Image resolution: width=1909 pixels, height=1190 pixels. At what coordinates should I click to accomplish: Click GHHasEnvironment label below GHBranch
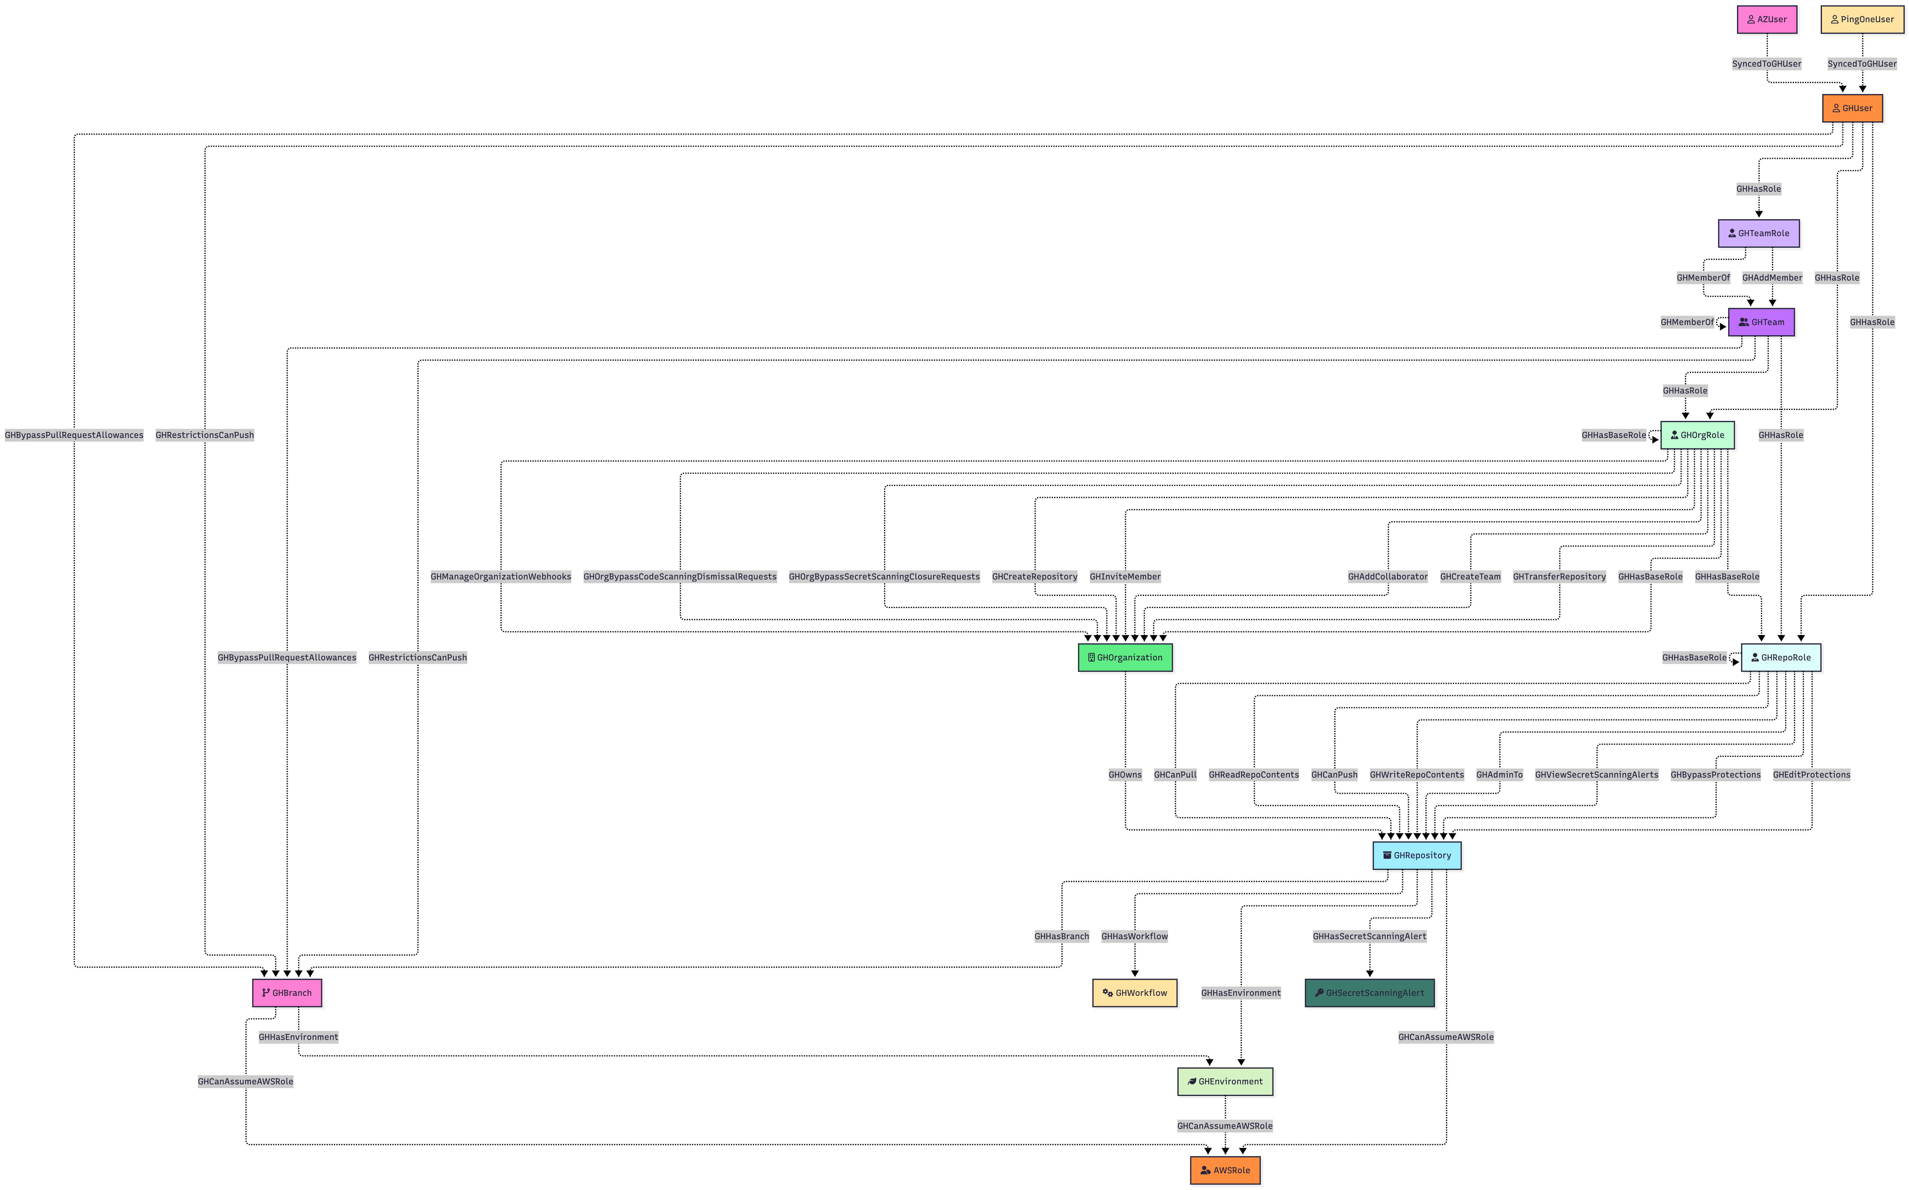tap(298, 1037)
